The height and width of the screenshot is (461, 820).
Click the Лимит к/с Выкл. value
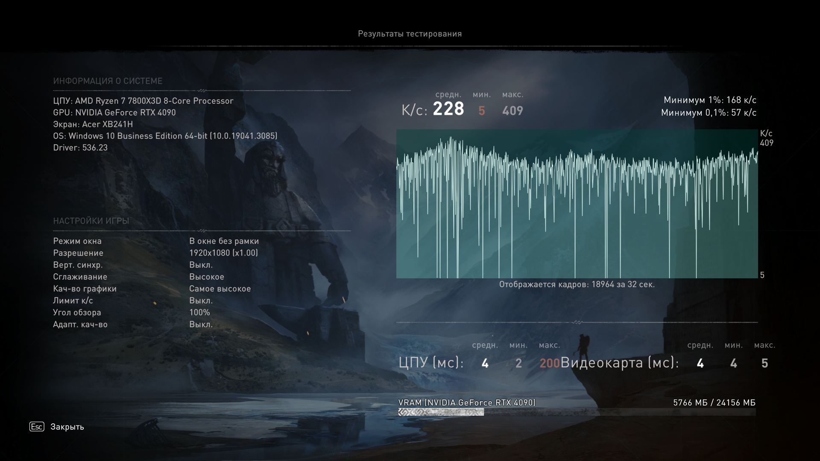201,301
